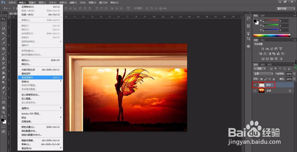Select the Rectangular Marquee tool
This screenshot has width=297, height=152.
[x=3, y=24]
